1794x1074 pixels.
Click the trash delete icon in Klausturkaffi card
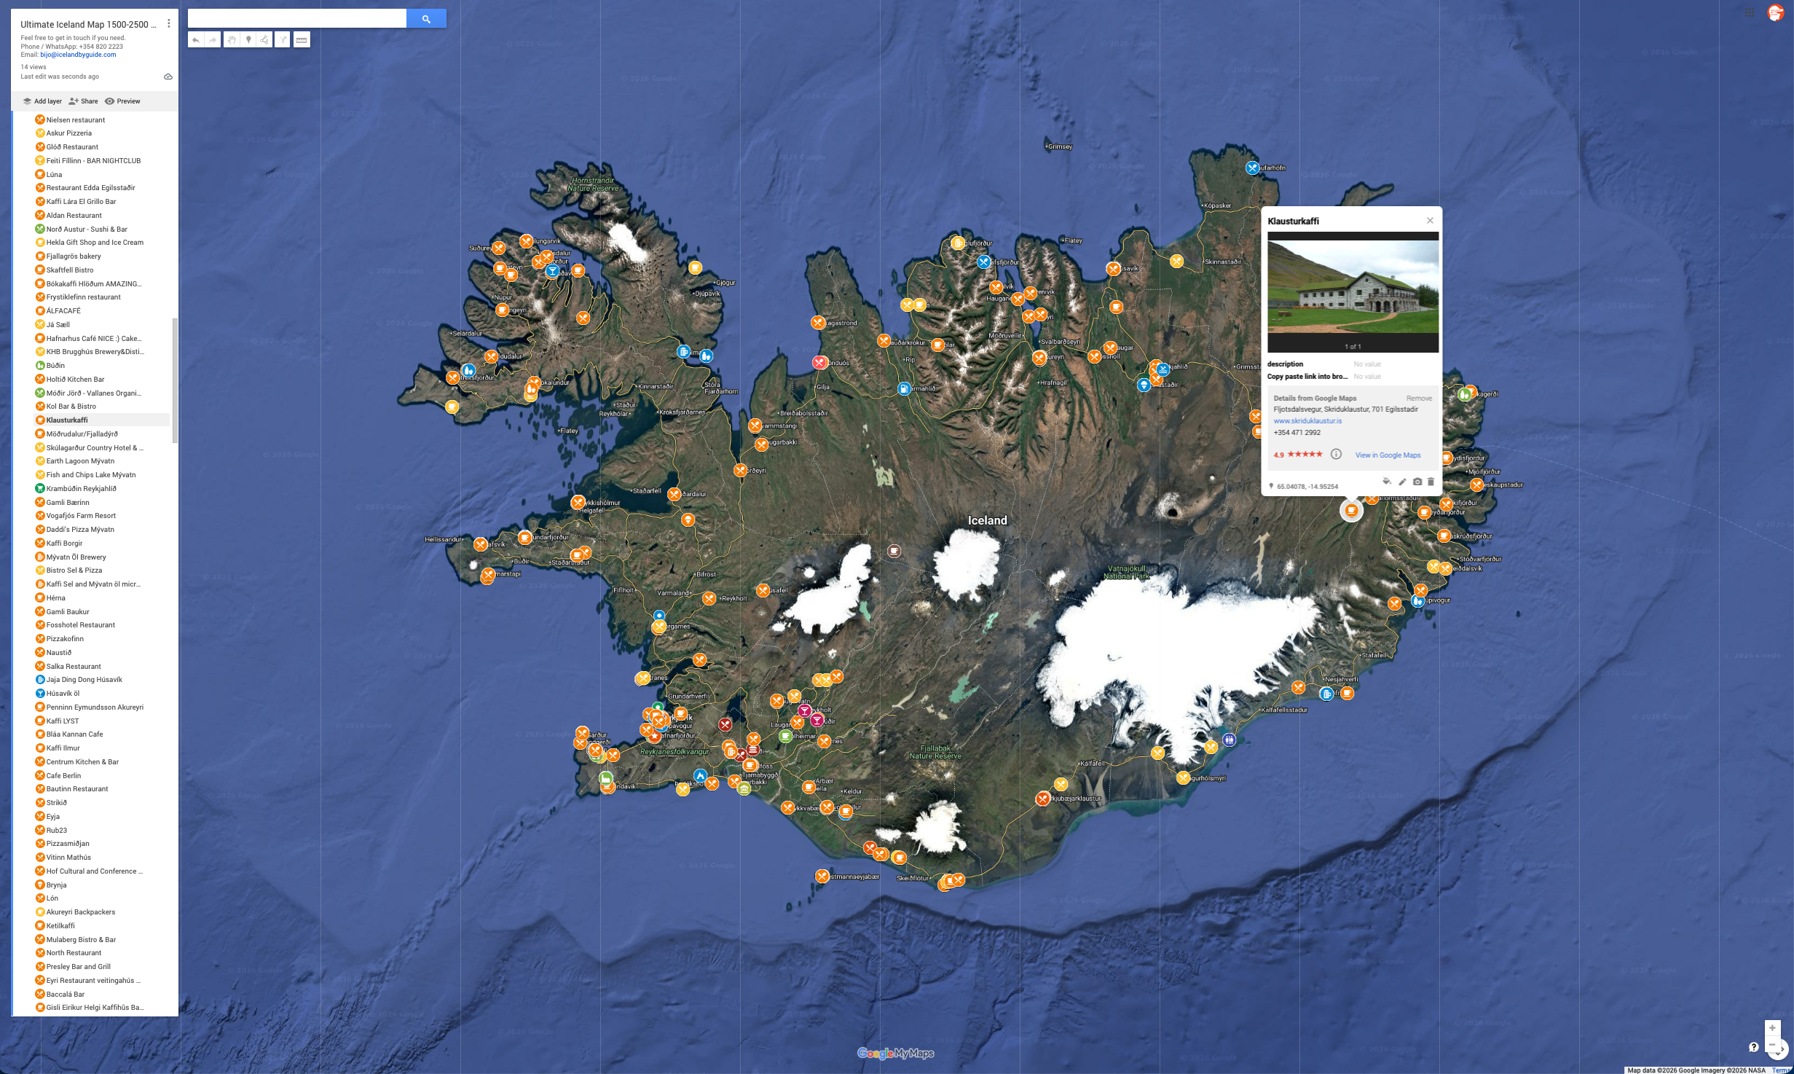[1431, 482]
